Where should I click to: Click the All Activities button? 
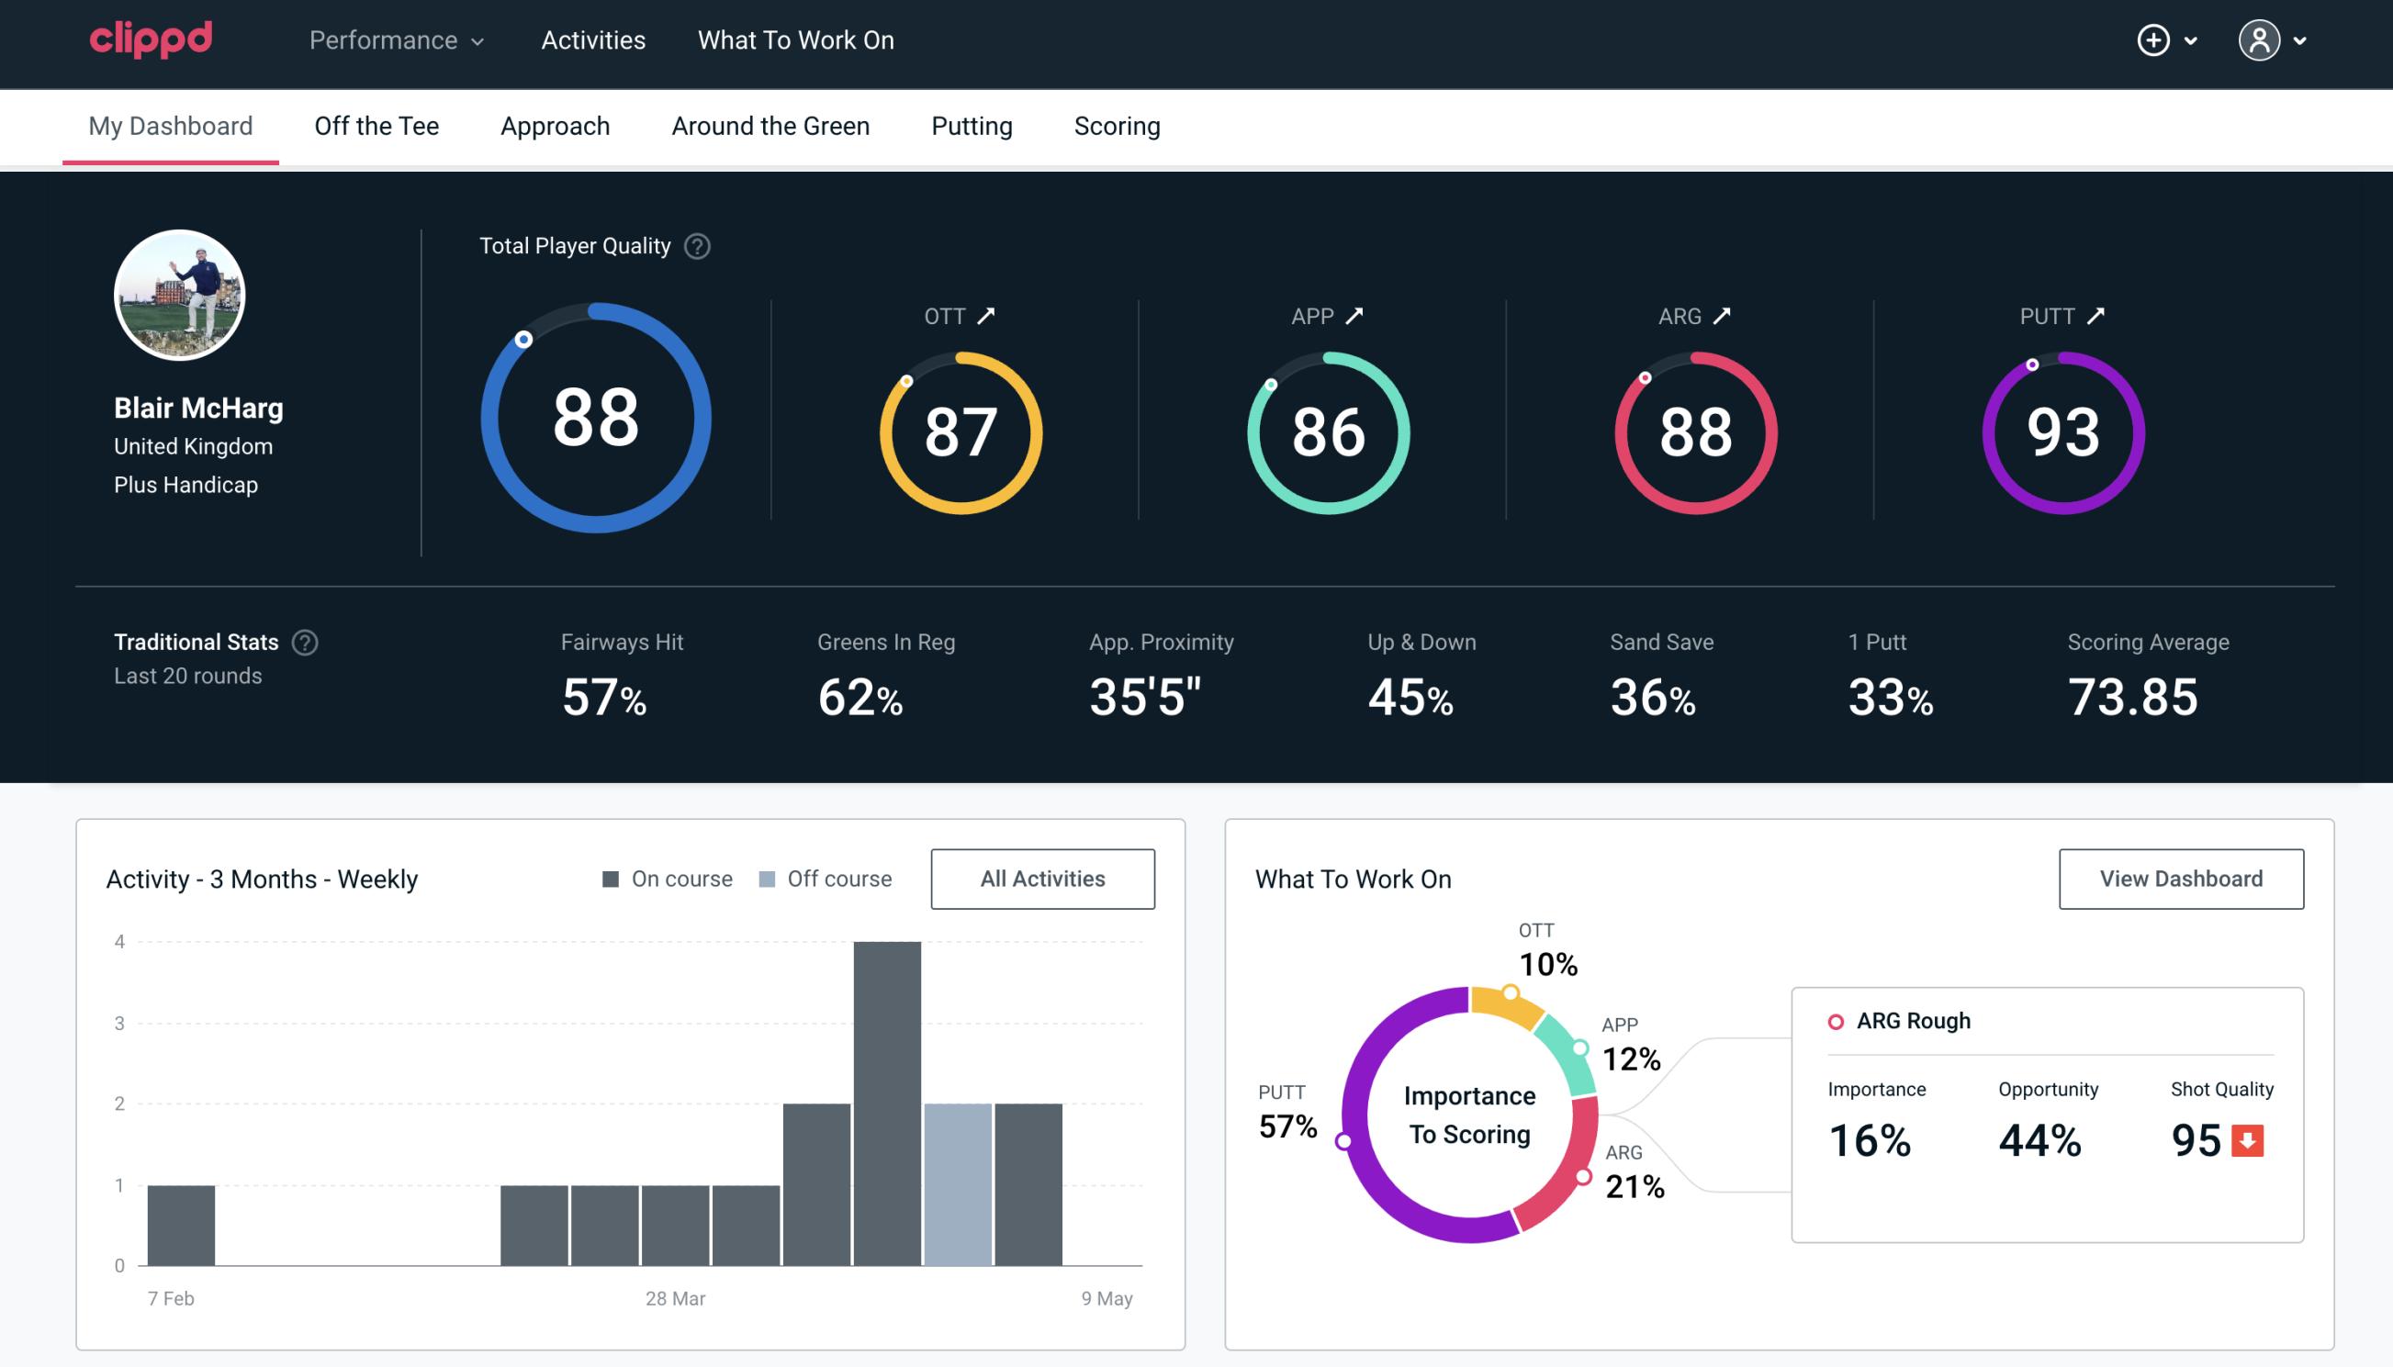click(x=1042, y=878)
